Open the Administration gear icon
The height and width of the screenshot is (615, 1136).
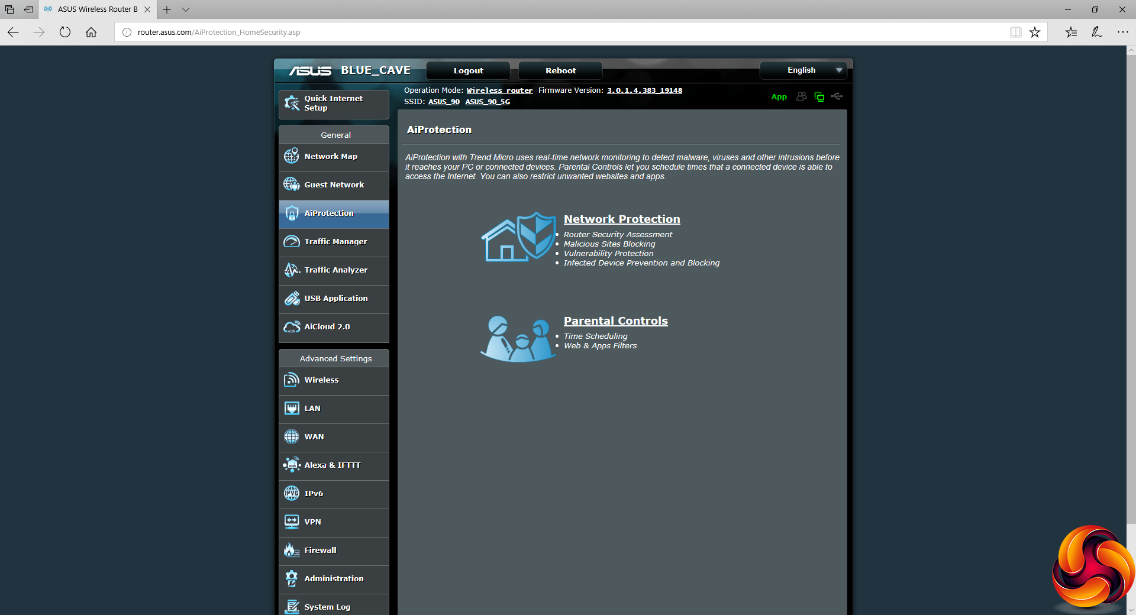click(x=292, y=578)
